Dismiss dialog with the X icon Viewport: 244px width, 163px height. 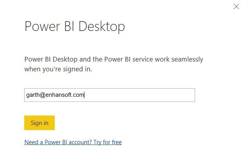coord(236,7)
